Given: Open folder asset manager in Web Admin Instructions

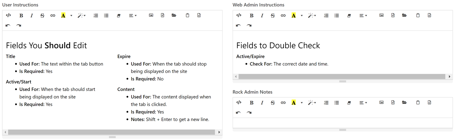Looking at the screenshot, I should click(404, 15).
